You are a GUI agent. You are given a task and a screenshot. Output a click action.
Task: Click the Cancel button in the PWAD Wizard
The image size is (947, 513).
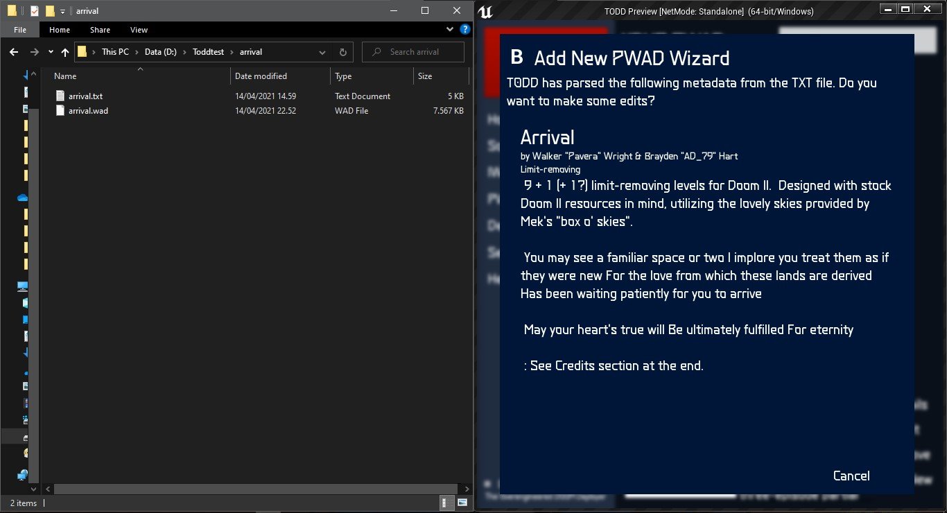pyautogui.click(x=851, y=476)
